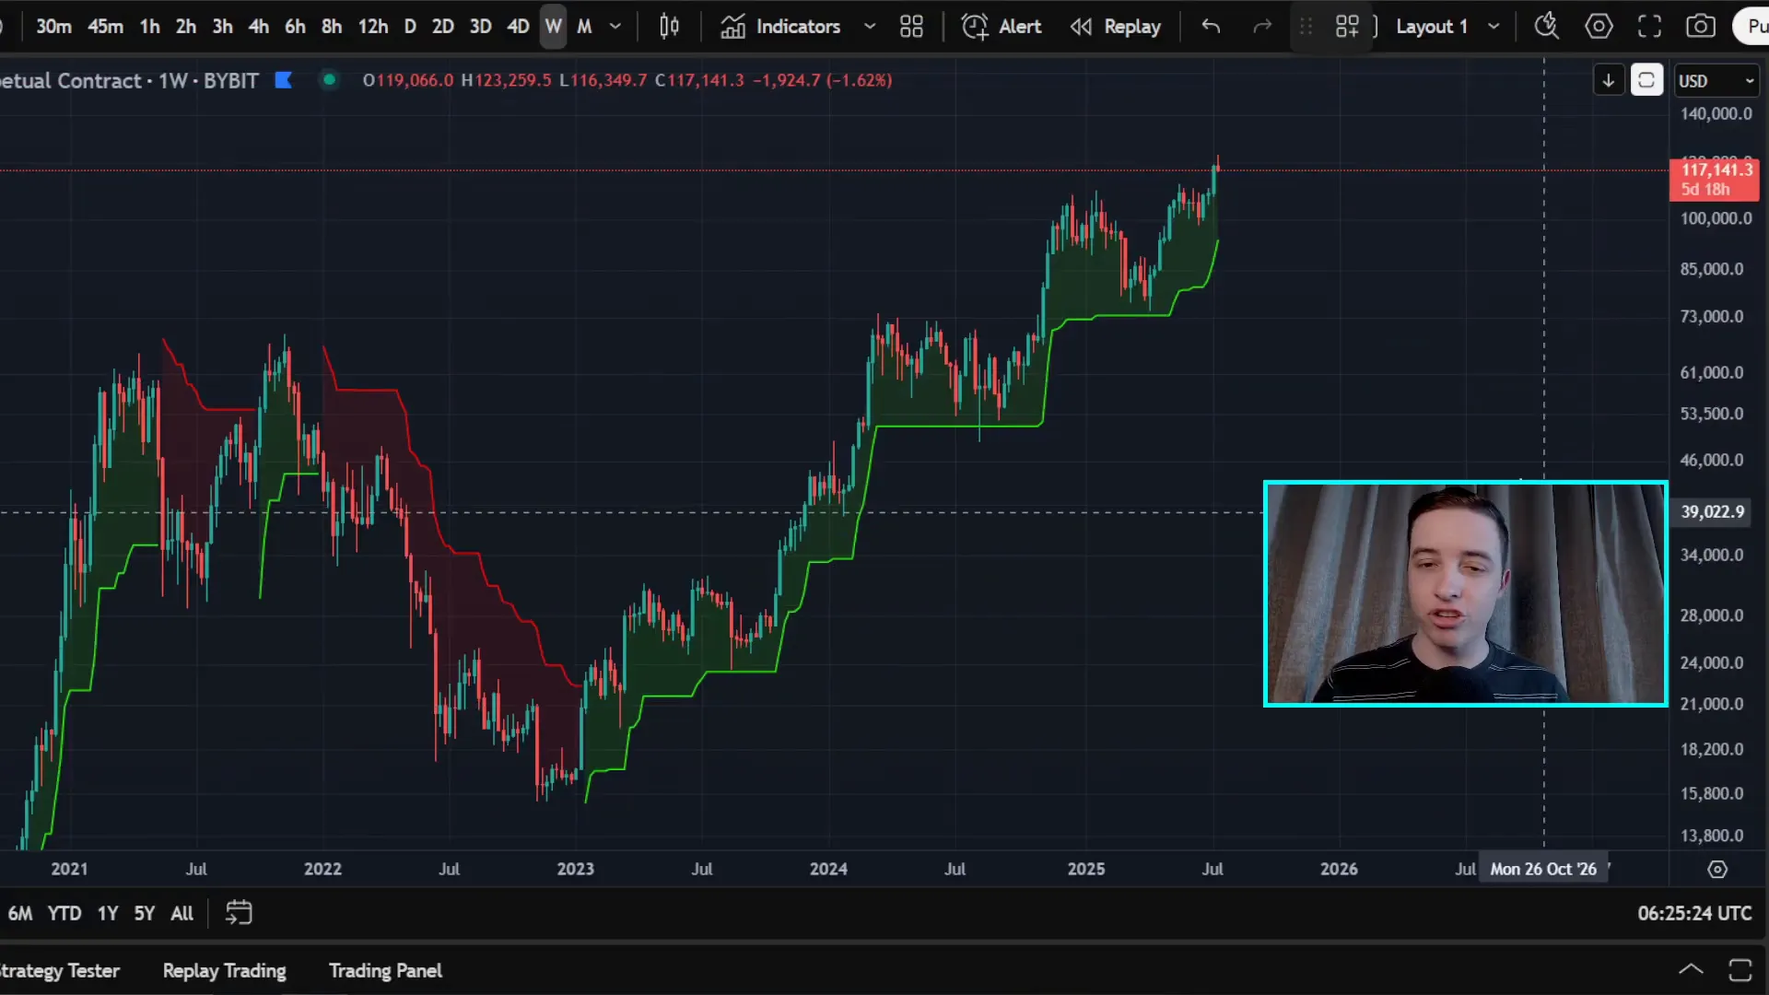
Task: Click the Mon 26 Oct '26 date label
Action: point(1543,869)
